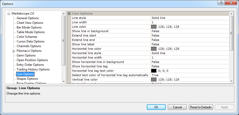Click the Line color value 128; 128; 128

pos(169,27)
